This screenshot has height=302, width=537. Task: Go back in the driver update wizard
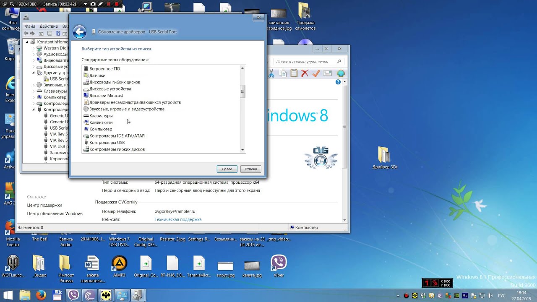pos(79,32)
